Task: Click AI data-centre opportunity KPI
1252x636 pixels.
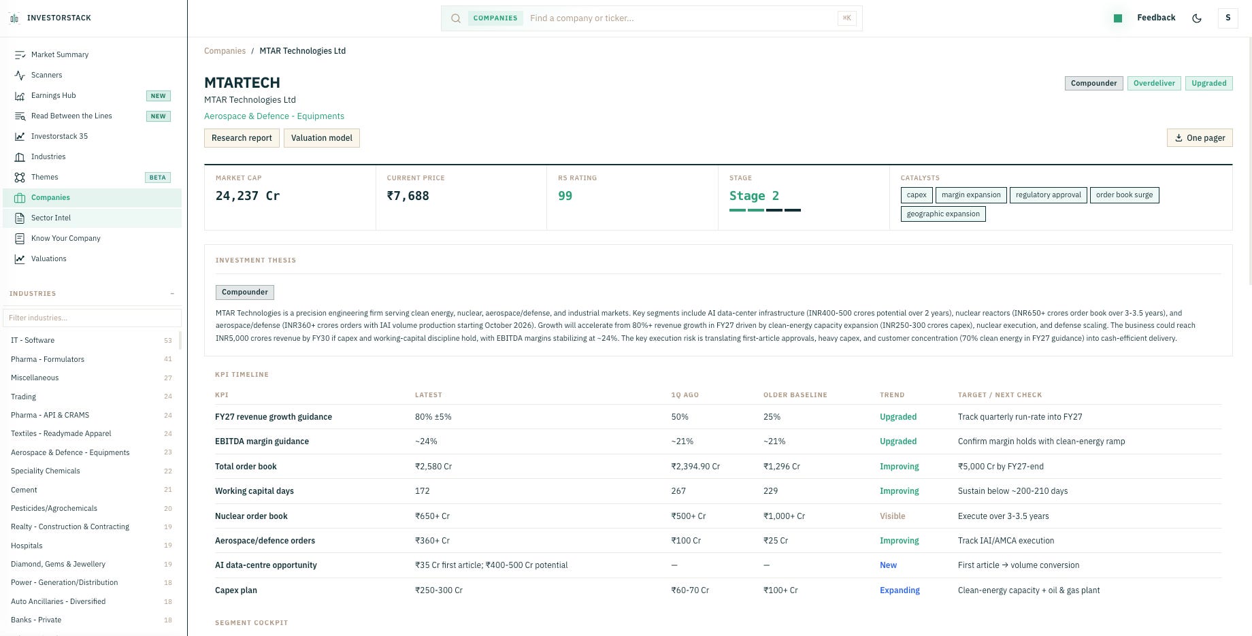Action: click(x=266, y=565)
